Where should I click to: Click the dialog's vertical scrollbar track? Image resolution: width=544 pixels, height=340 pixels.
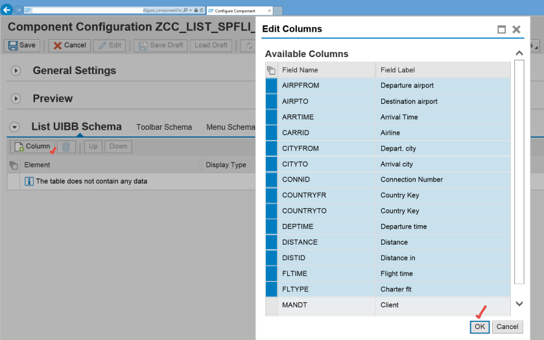pyautogui.click(x=519, y=175)
